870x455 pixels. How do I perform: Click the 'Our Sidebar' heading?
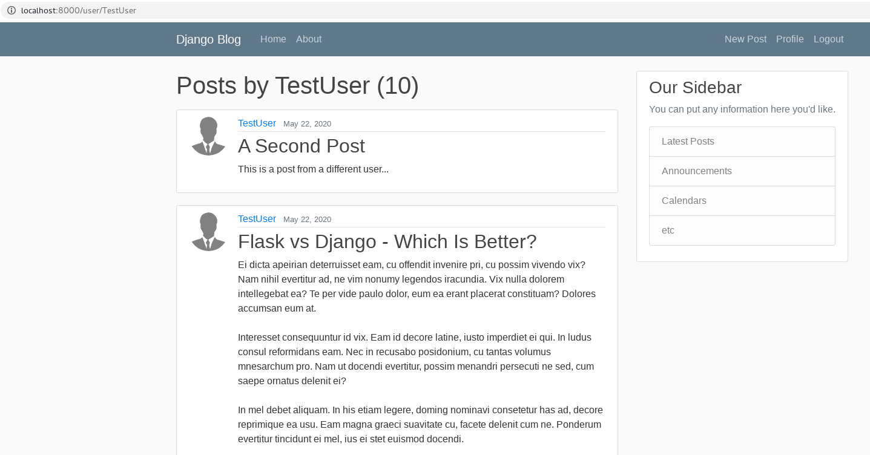point(695,88)
